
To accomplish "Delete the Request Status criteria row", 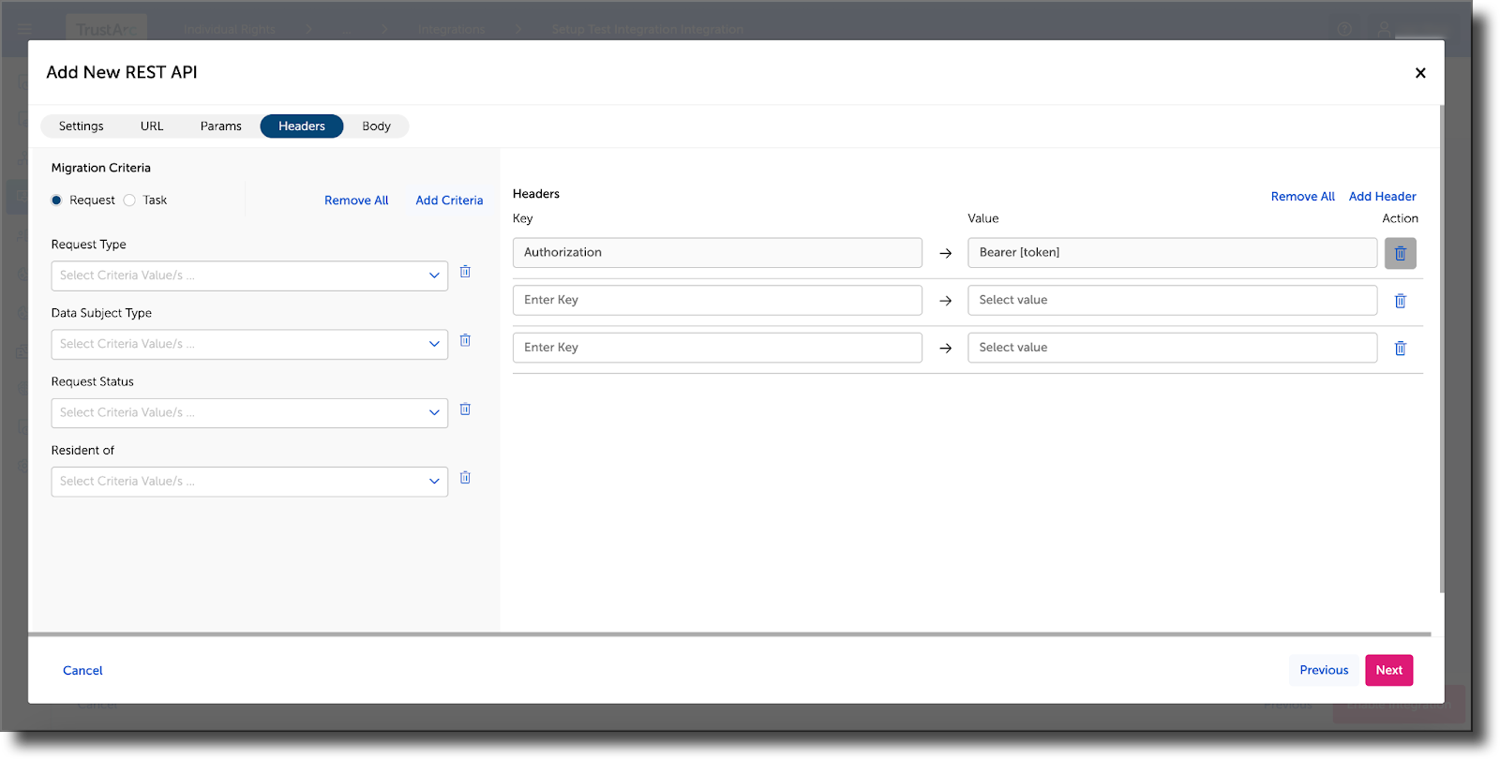I will [x=465, y=409].
